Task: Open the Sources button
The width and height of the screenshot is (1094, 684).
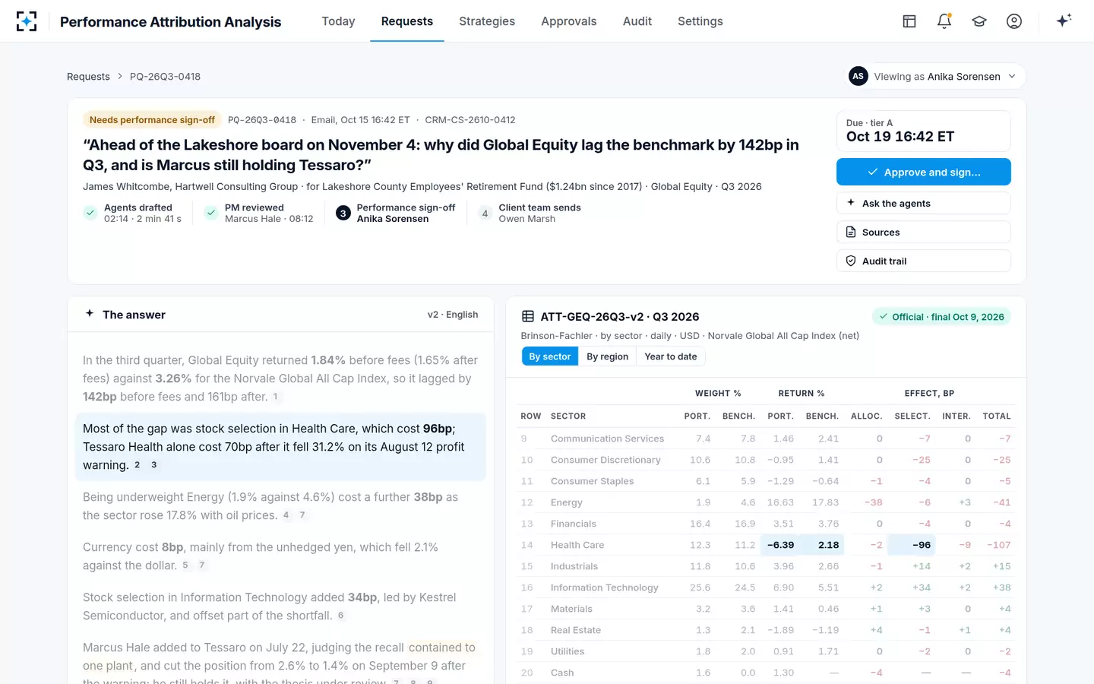Action: pos(924,232)
